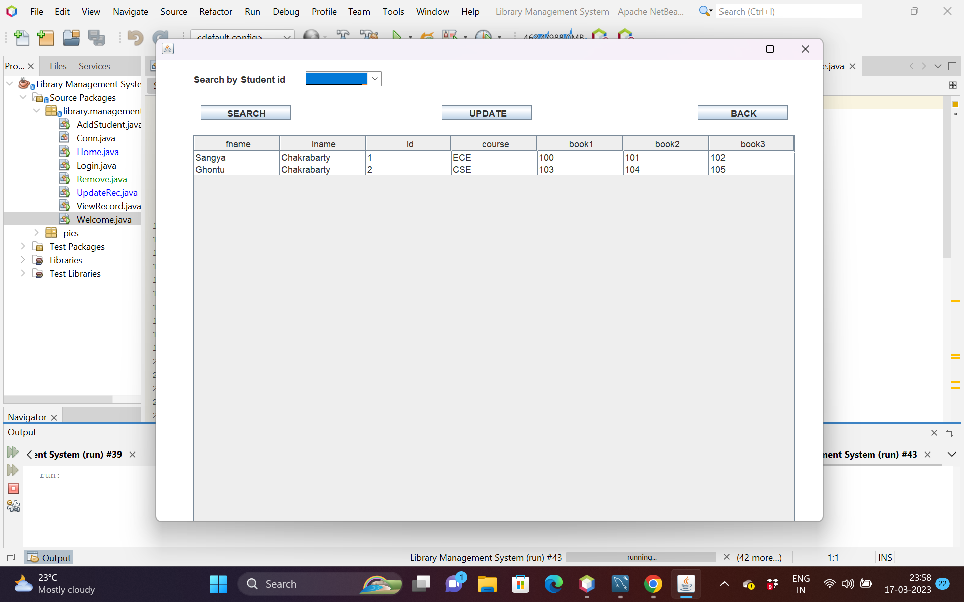The width and height of the screenshot is (964, 602).
Task: Expand the Libraries tree node
Action: tap(23, 260)
